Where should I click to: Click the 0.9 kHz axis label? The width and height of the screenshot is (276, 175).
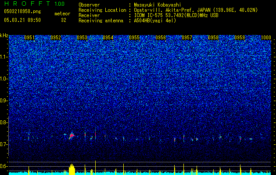(x=4, y=101)
